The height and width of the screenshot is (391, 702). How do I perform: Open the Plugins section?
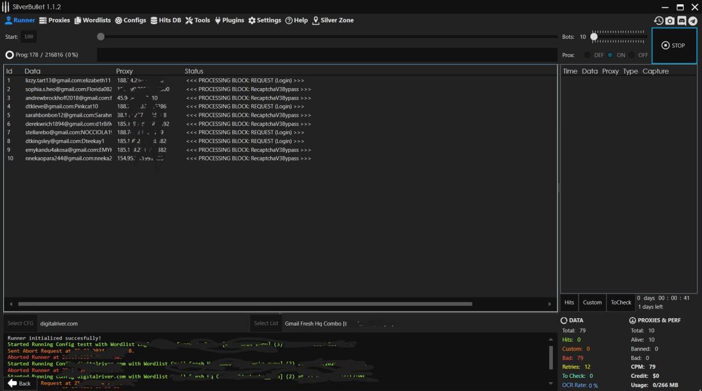pyautogui.click(x=229, y=20)
